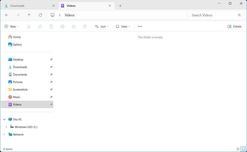Open Gallery in the sidebar
Screen dimensions: 247x152
point(17,44)
